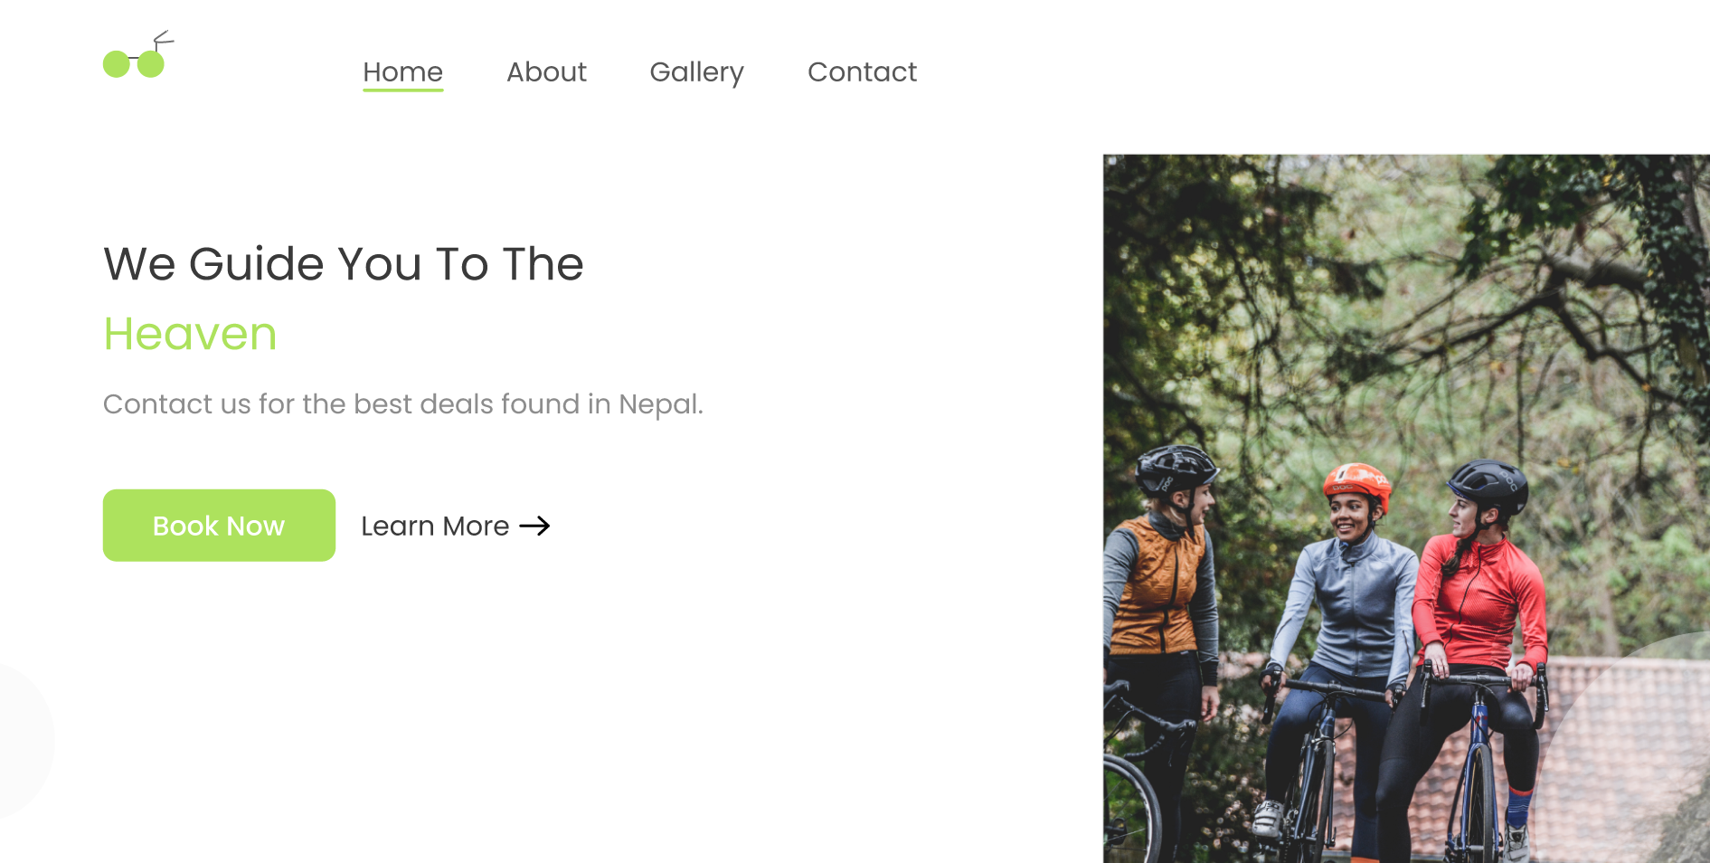Click the green Book Now button
Image resolution: width=1710 pixels, height=863 pixels.
[219, 526]
